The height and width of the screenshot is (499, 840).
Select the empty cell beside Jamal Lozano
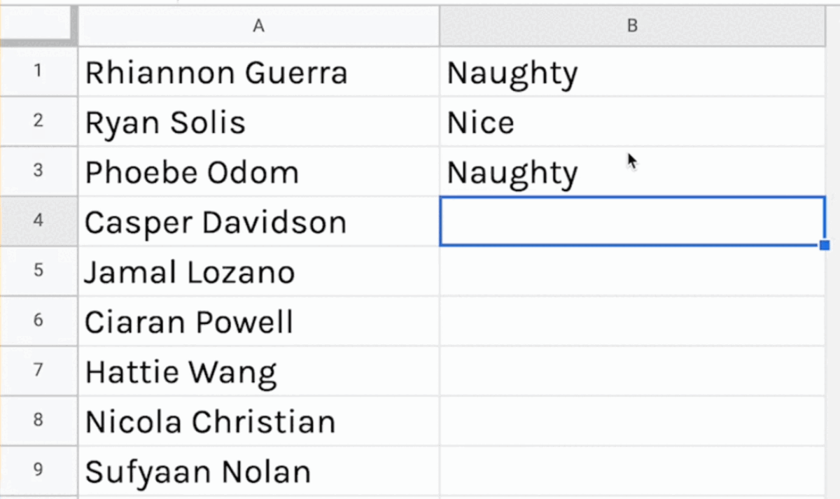(632, 272)
